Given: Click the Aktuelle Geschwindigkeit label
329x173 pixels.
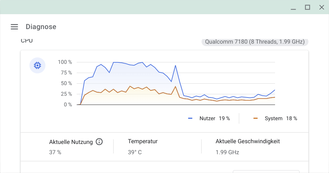Looking at the screenshot, I should pos(248,141).
